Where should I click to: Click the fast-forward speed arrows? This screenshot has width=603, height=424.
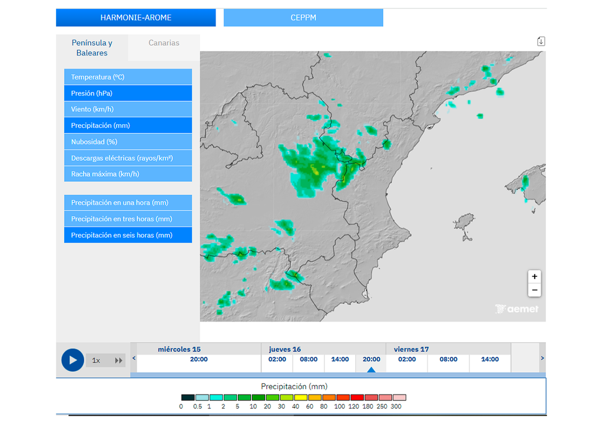pyautogui.click(x=119, y=360)
